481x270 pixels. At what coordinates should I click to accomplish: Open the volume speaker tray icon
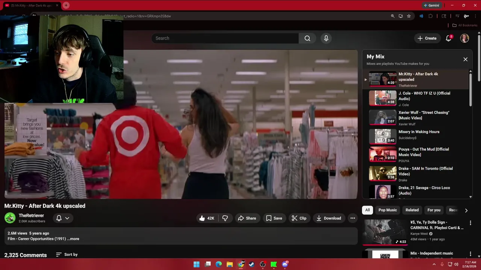point(456,264)
